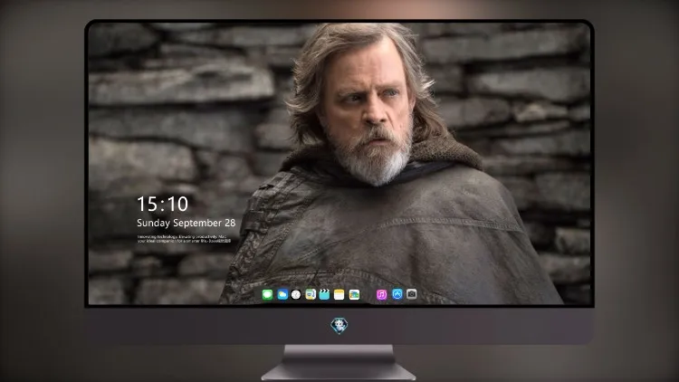Screen dimensions: 679x382
Task: Click the monitor's metal stand
Action: [x=339, y=362]
